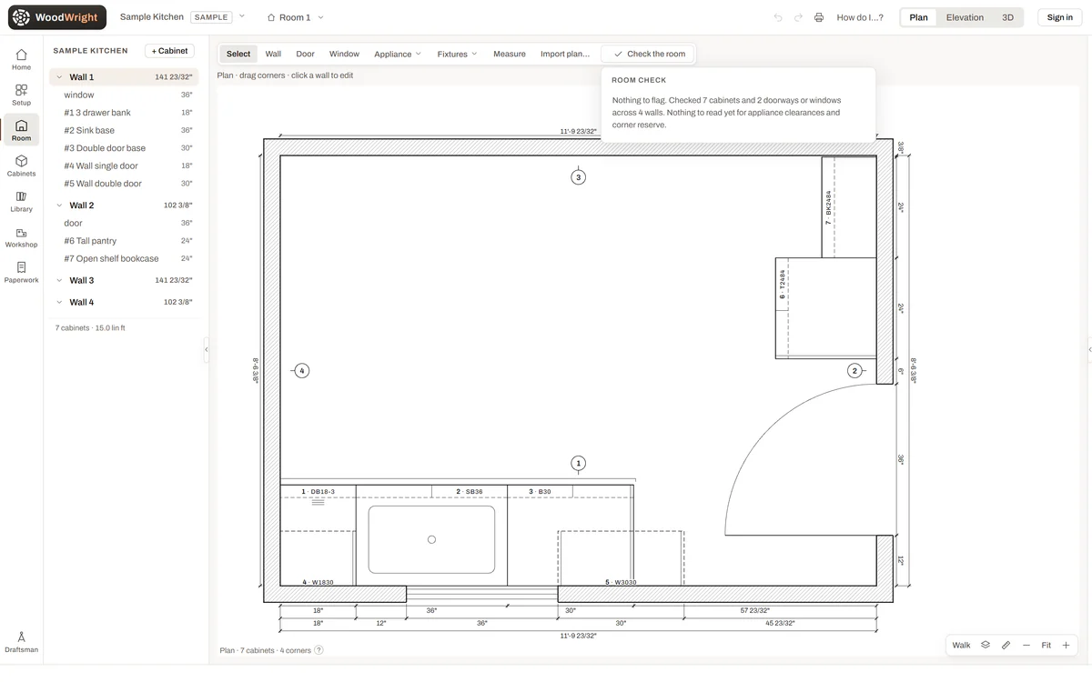1092x682 pixels.
Task: Open the Paperwork section
Action: point(21,272)
